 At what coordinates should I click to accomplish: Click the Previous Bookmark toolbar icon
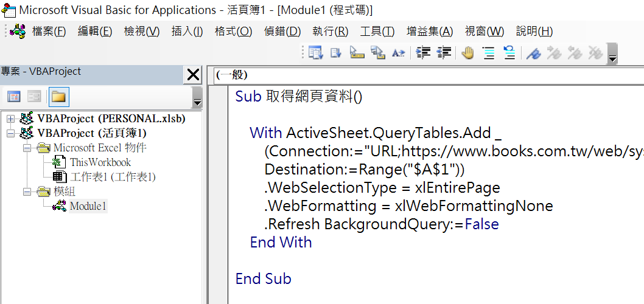575,52
